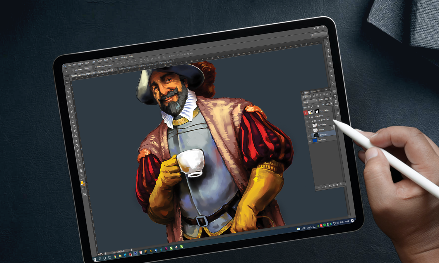Hide the Background layer
The image size is (439, 263).
(x=309, y=136)
